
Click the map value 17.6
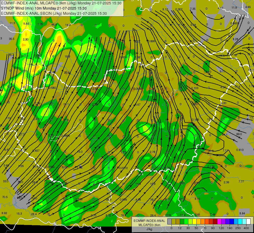pos(237,87)
